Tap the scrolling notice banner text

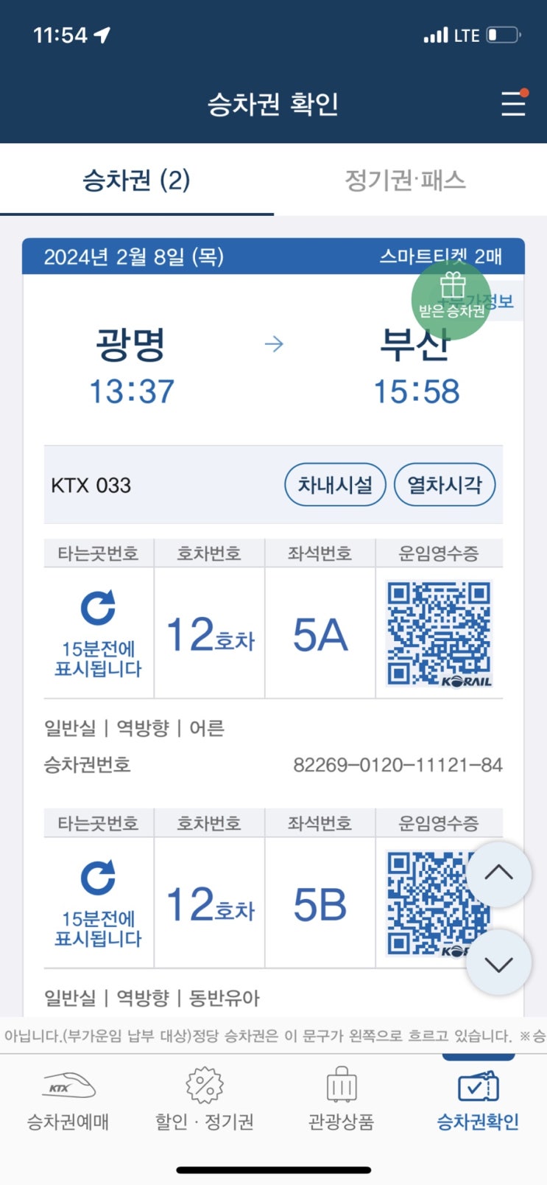tap(273, 1036)
